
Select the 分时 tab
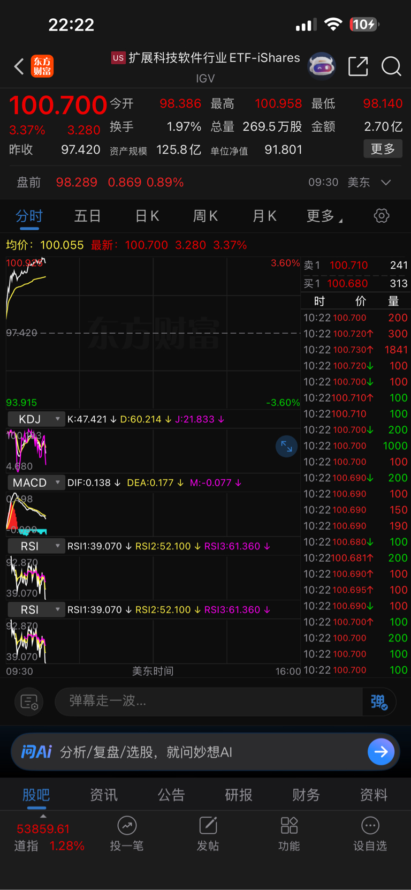[29, 216]
